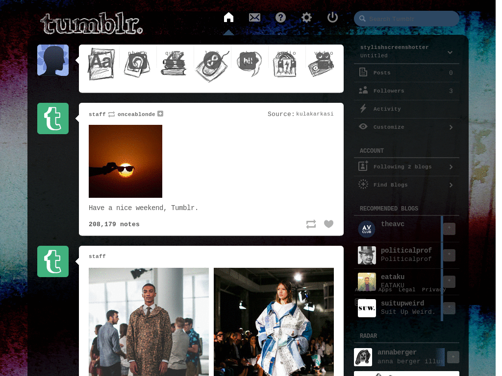Open Customize in sidebar
The image size is (502, 376).
pyautogui.click(x=406, y=127)
